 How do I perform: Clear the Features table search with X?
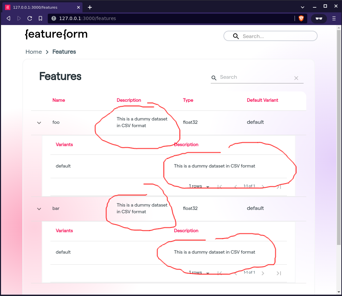[x=296, y=78]
